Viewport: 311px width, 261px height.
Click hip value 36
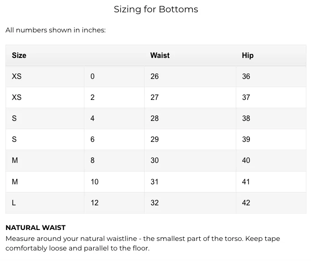246,76
